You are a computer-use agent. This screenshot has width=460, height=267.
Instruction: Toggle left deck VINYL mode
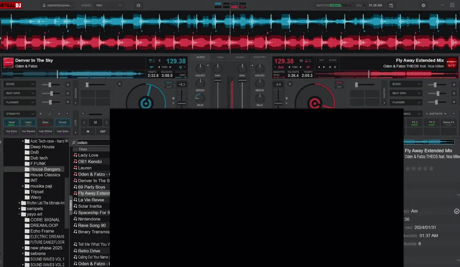point(169,83)
